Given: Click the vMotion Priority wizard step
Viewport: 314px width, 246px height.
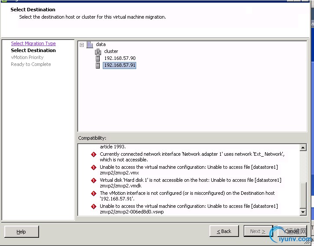Looking at the screenshot, I should pyautogui.click(x=27, y=57).
